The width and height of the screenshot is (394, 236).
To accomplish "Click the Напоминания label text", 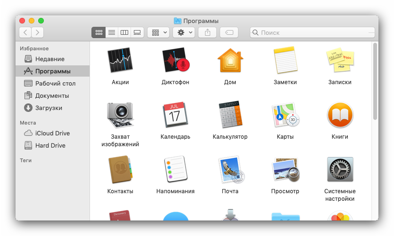I will (175, 191).
